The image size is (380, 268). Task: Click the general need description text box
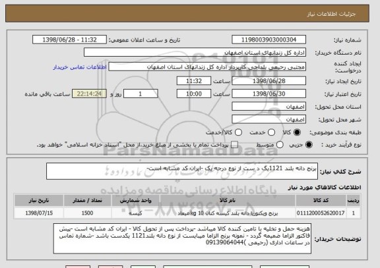tap(182, 171)
